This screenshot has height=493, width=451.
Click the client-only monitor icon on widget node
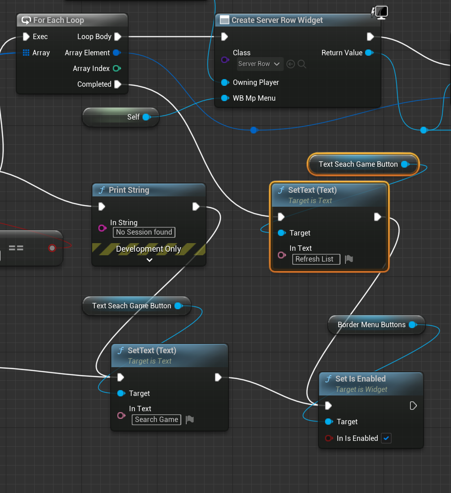(380, 13)
